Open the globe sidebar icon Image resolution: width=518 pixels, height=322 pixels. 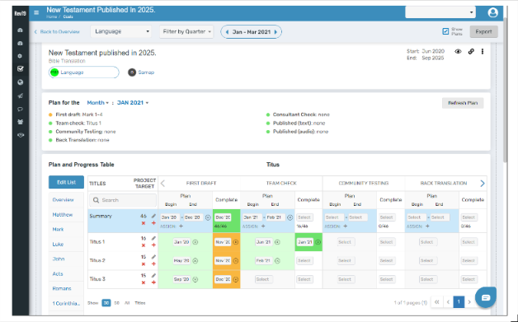[x=20, y=82]
